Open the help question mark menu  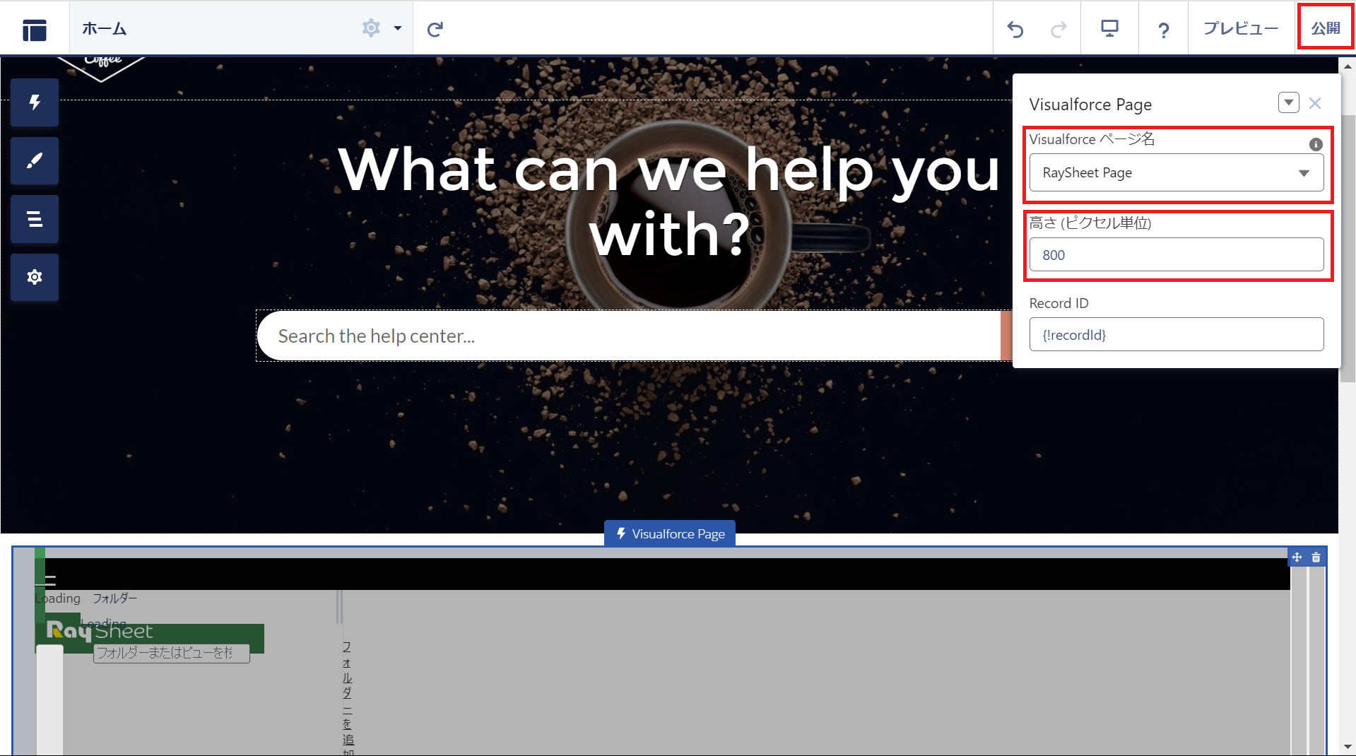coord(1163,30)
